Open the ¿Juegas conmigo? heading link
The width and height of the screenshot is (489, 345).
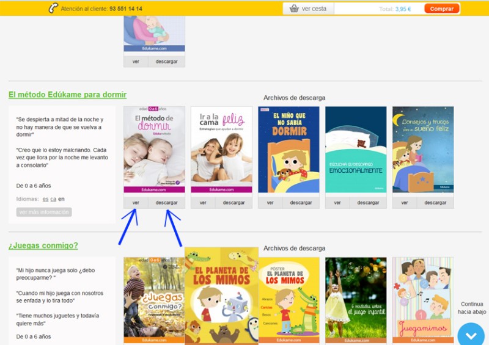point(43,245)
